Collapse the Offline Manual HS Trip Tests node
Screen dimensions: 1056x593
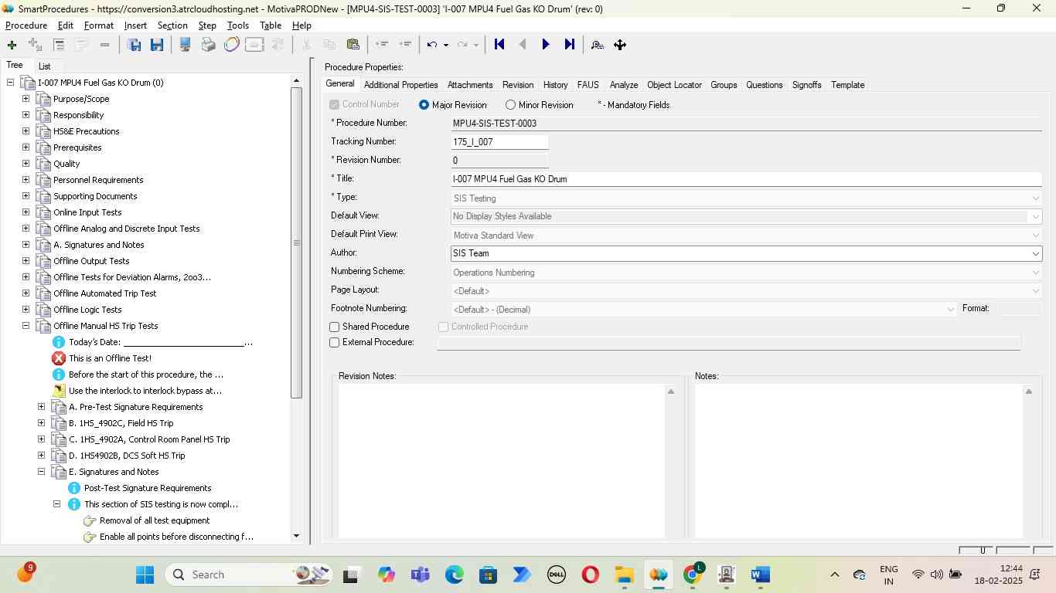pos(26,326)
